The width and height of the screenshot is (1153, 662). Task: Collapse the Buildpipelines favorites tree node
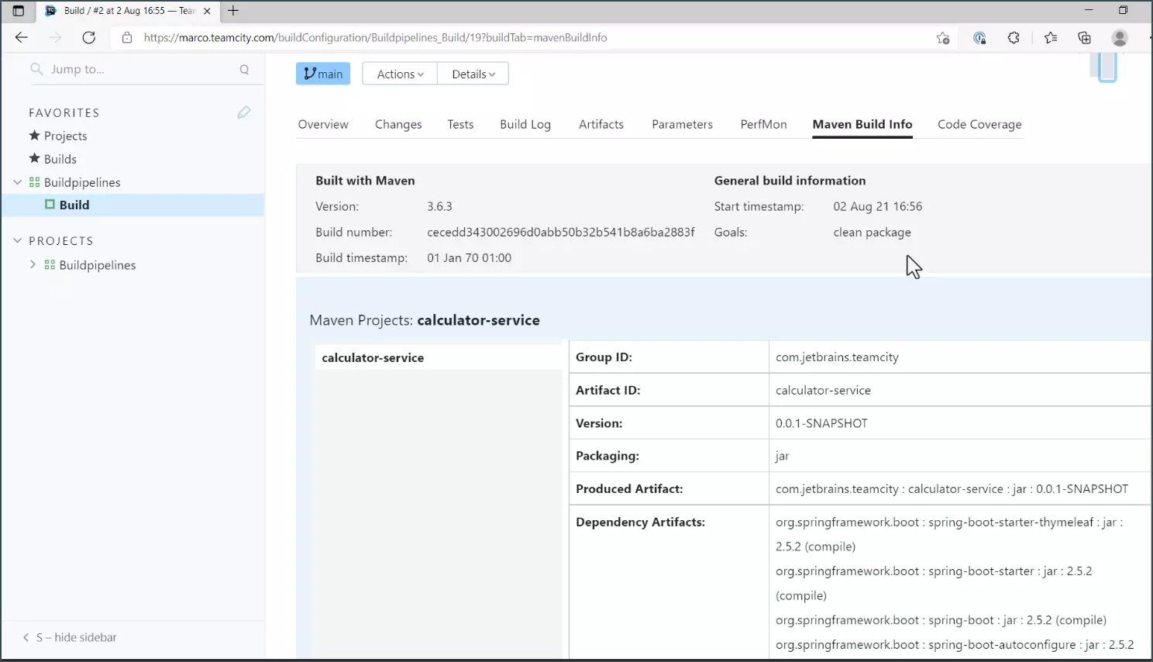click(x=18, y=182)
